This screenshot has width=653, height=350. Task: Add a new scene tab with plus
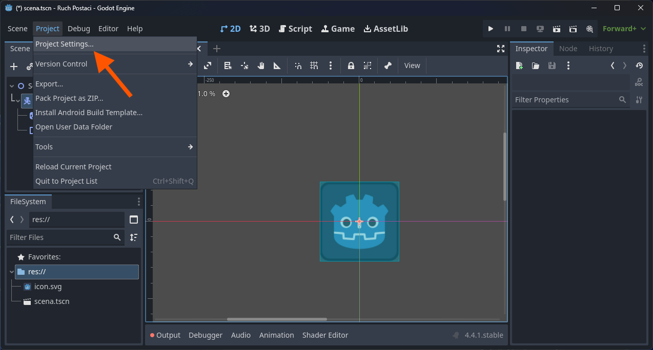pyautogui.click(x=217, y=49)
